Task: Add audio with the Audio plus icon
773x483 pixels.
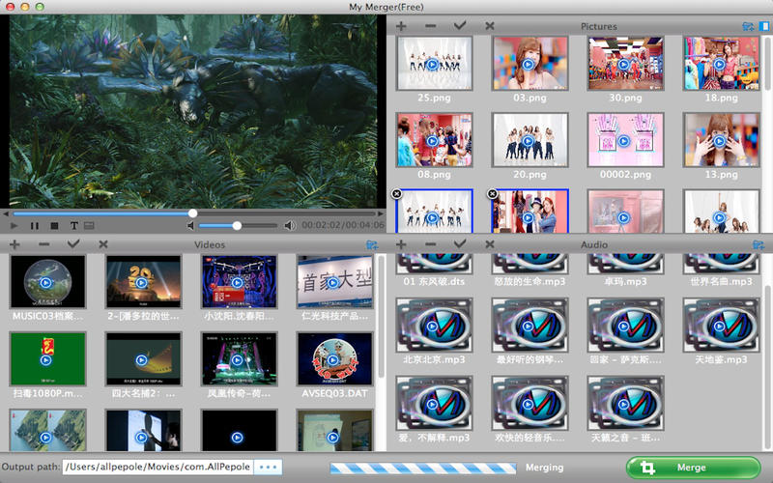Action: (401, 244)
